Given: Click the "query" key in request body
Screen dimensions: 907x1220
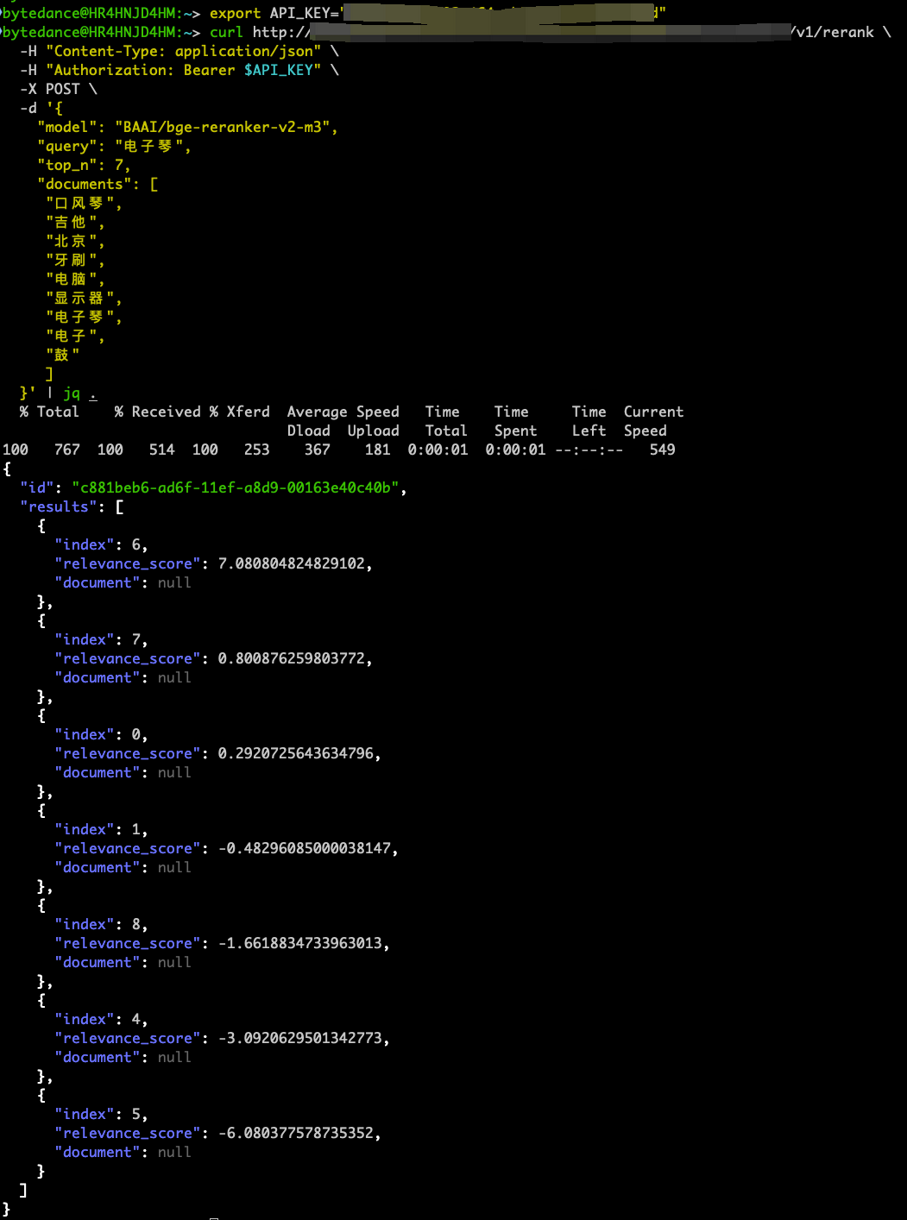Looking at the screenshot, I should [67, 146].
